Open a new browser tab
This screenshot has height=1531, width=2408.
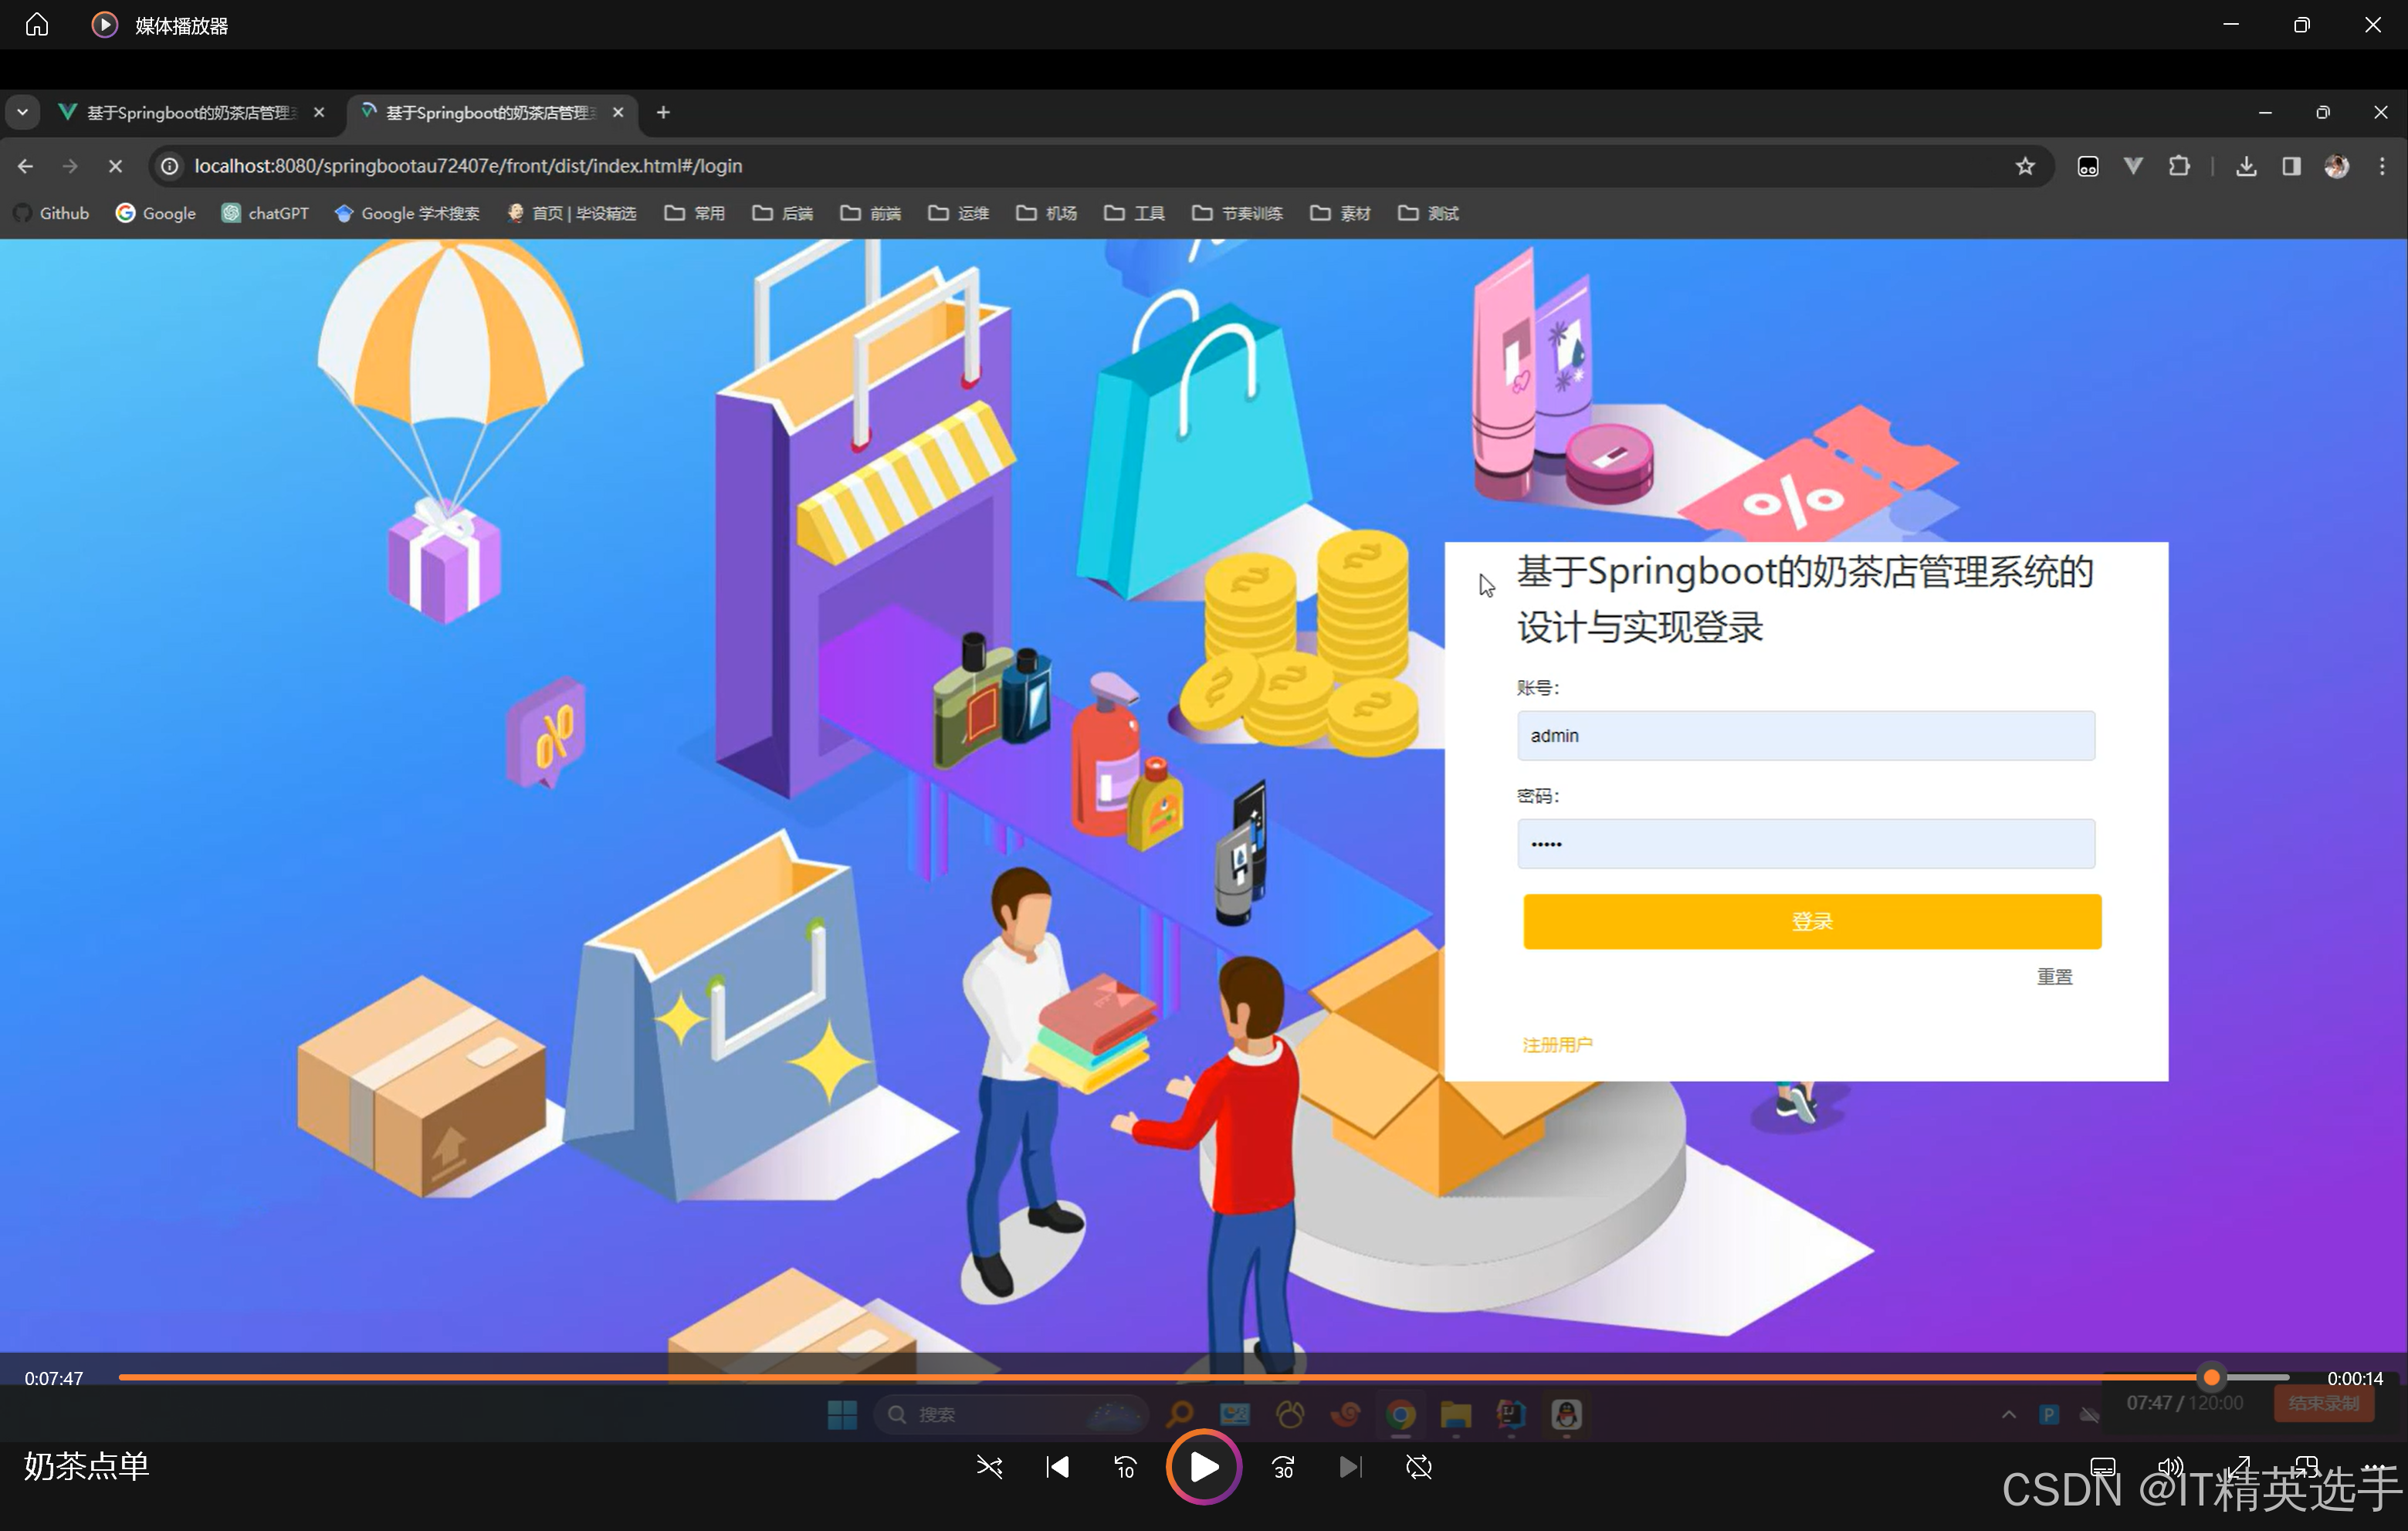663,112
